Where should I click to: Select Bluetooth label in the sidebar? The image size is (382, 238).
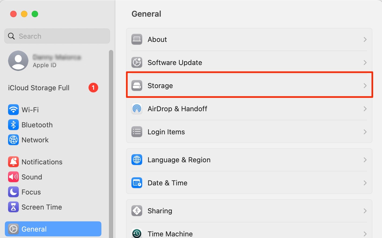point(37,125)
